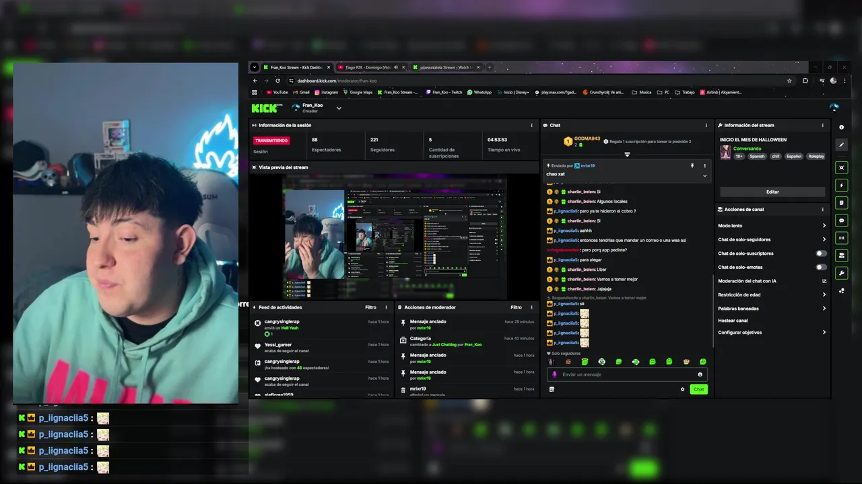
Task: Open the shop icon below message box
Action: coord(552,389)
